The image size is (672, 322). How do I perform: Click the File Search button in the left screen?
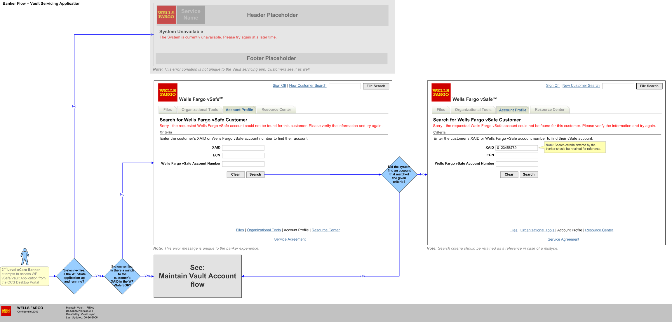[376, 86]
